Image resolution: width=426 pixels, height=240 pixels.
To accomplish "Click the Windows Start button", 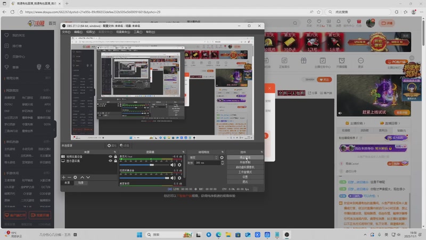I will tap(140, 235).
